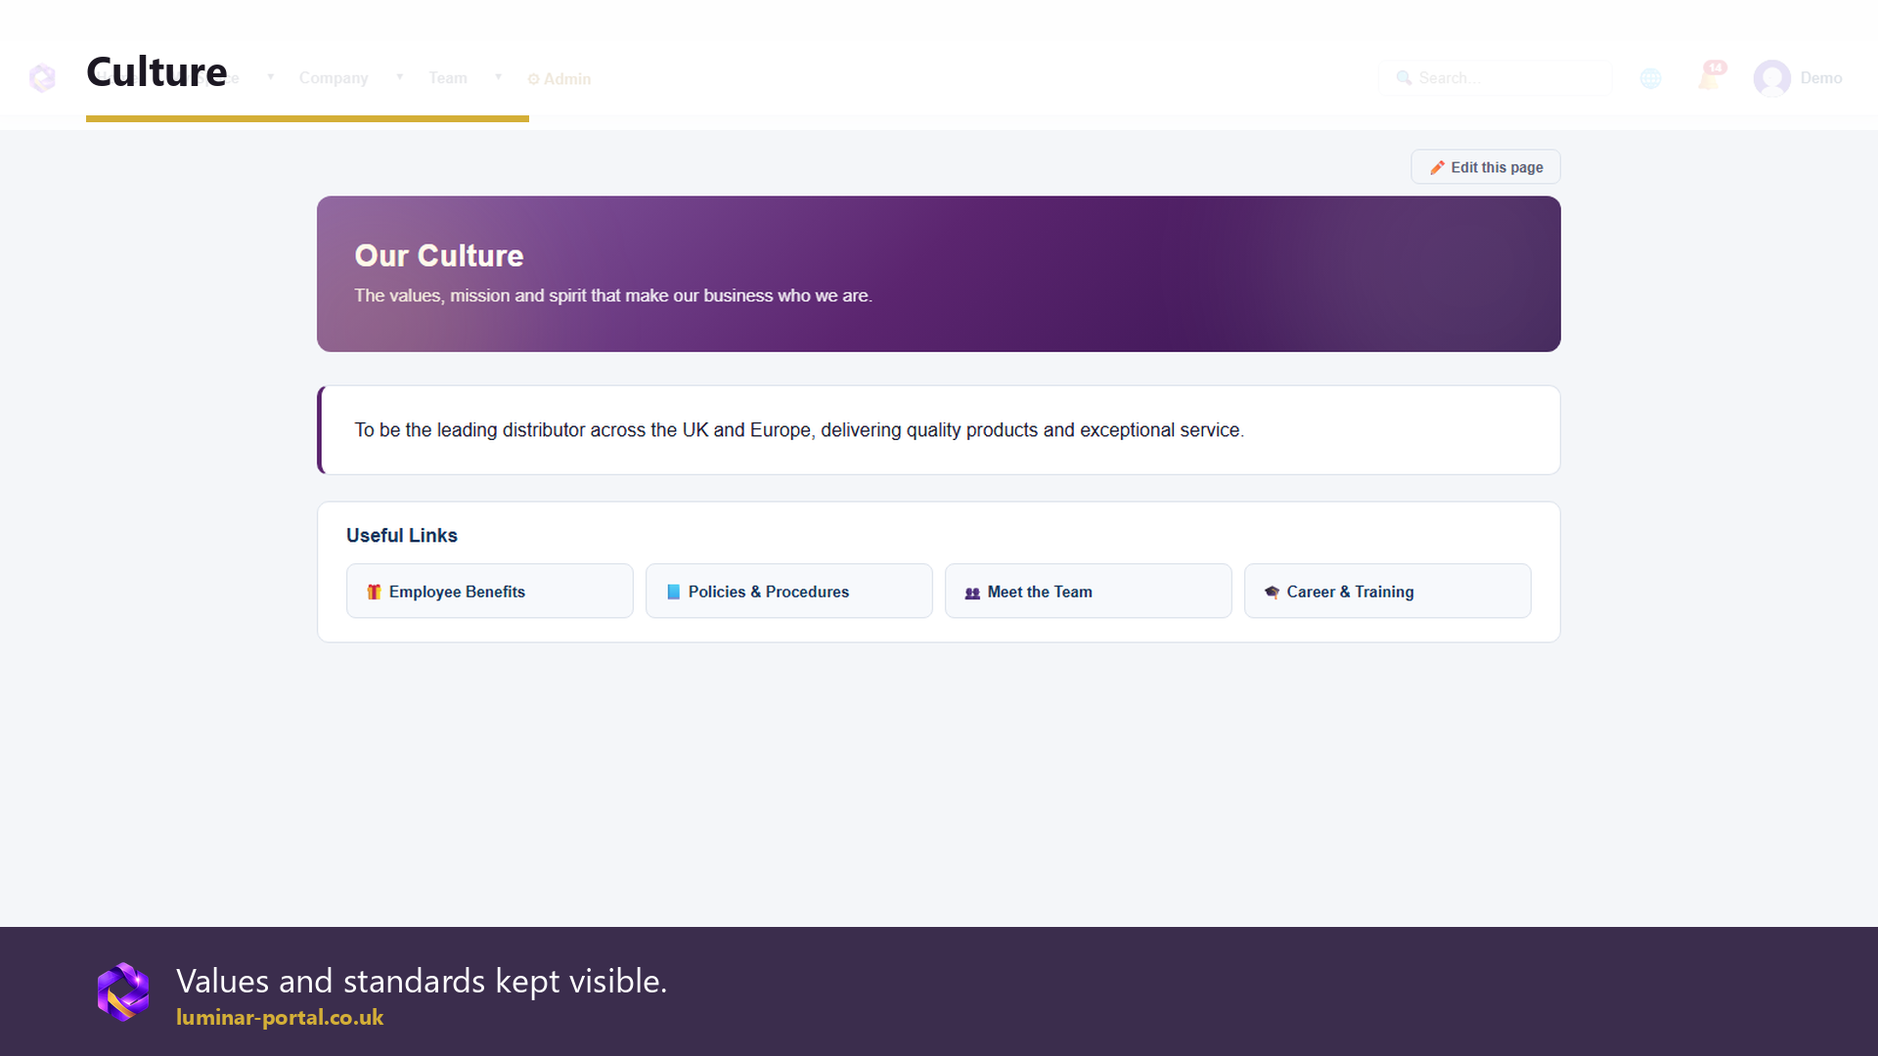Click Edit this page button
This screenshot has height=1056, width=1878.
pyautogui.click(x=1486, y=167)
